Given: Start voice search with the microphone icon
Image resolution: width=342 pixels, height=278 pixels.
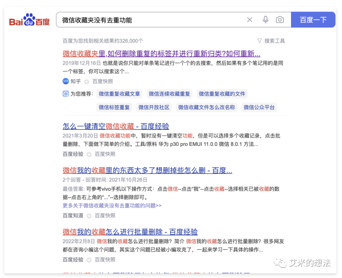Looking at the screenshot, I should point(265,20).
